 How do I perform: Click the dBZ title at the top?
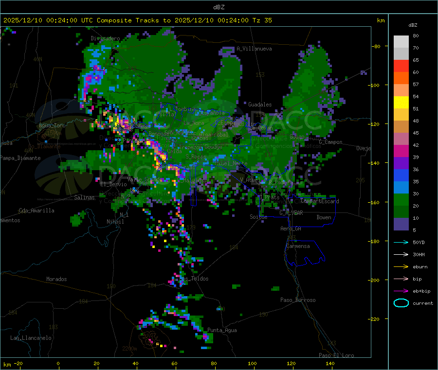[219, 7]
